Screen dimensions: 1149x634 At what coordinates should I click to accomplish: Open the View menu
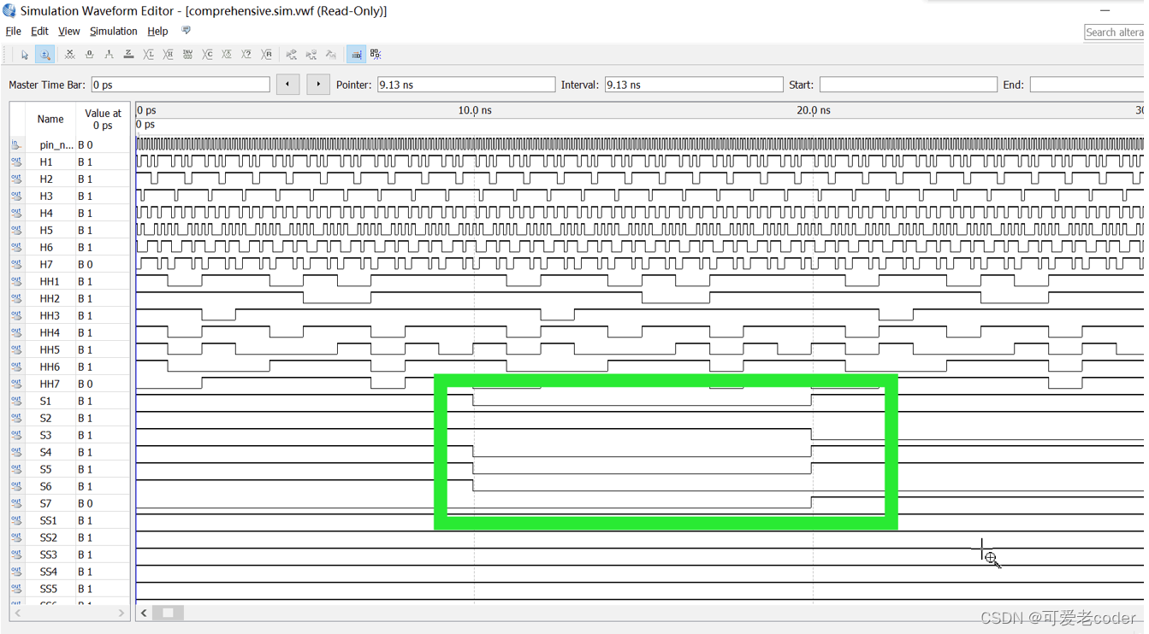pyautogui.click(x=68, y=31)
